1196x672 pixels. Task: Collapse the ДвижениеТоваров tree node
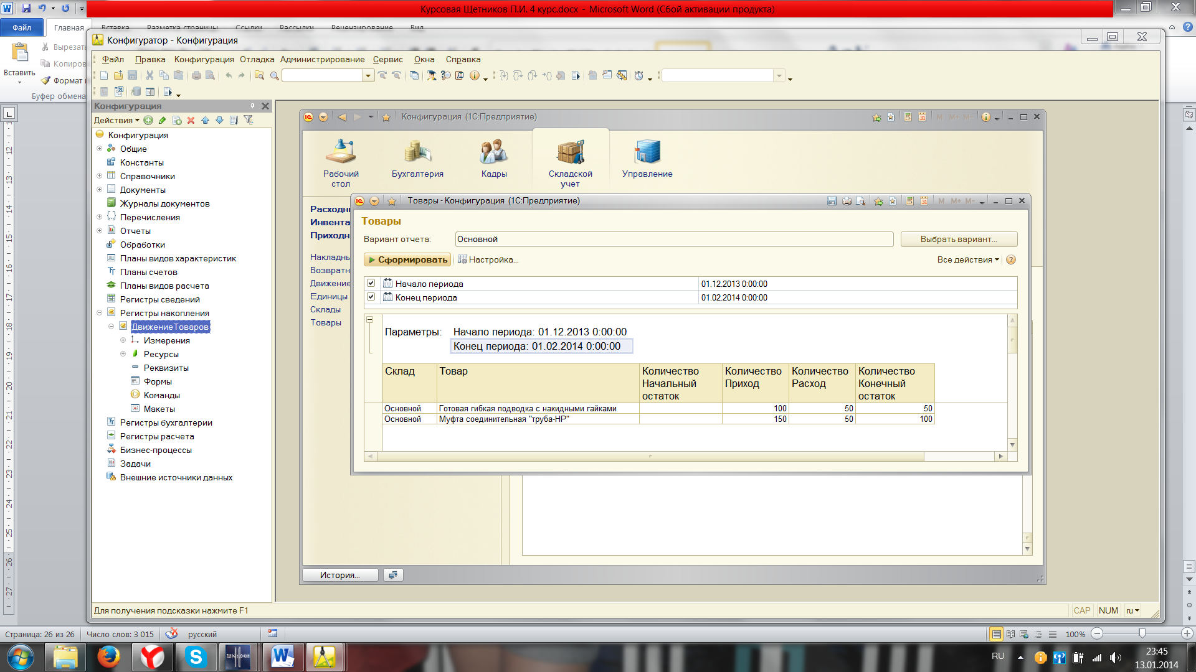pyautogui.click(x=111, y=327)
